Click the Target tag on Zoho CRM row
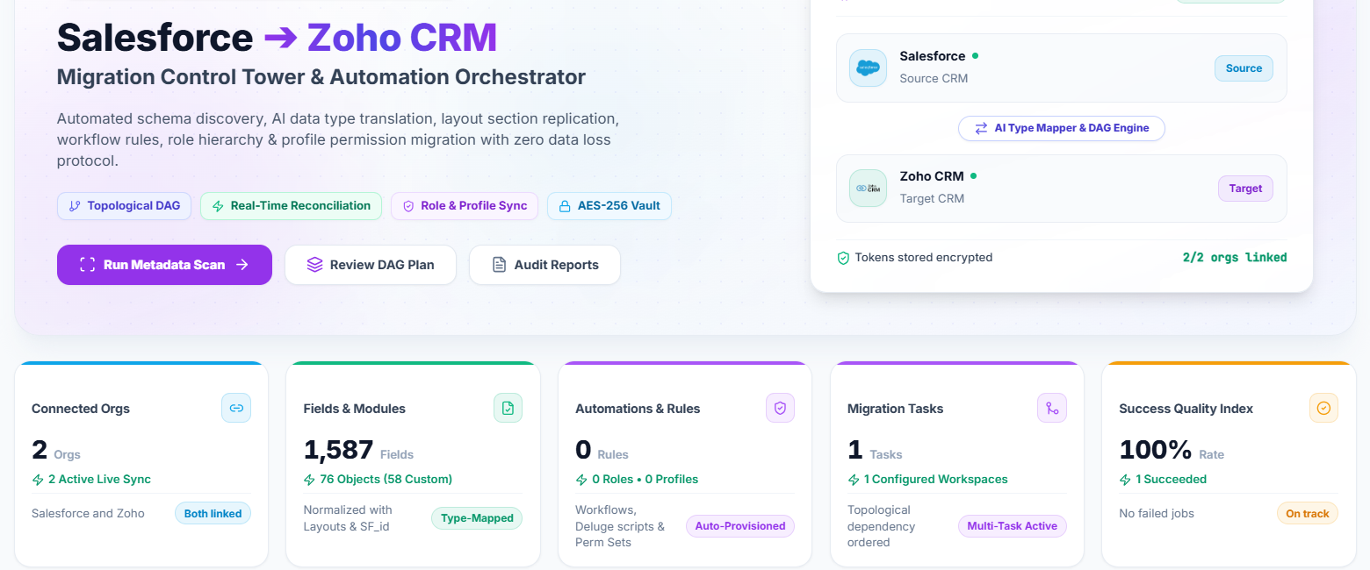The width and height of the screenshot is (1370, 570). click(x=1245, y=189)
